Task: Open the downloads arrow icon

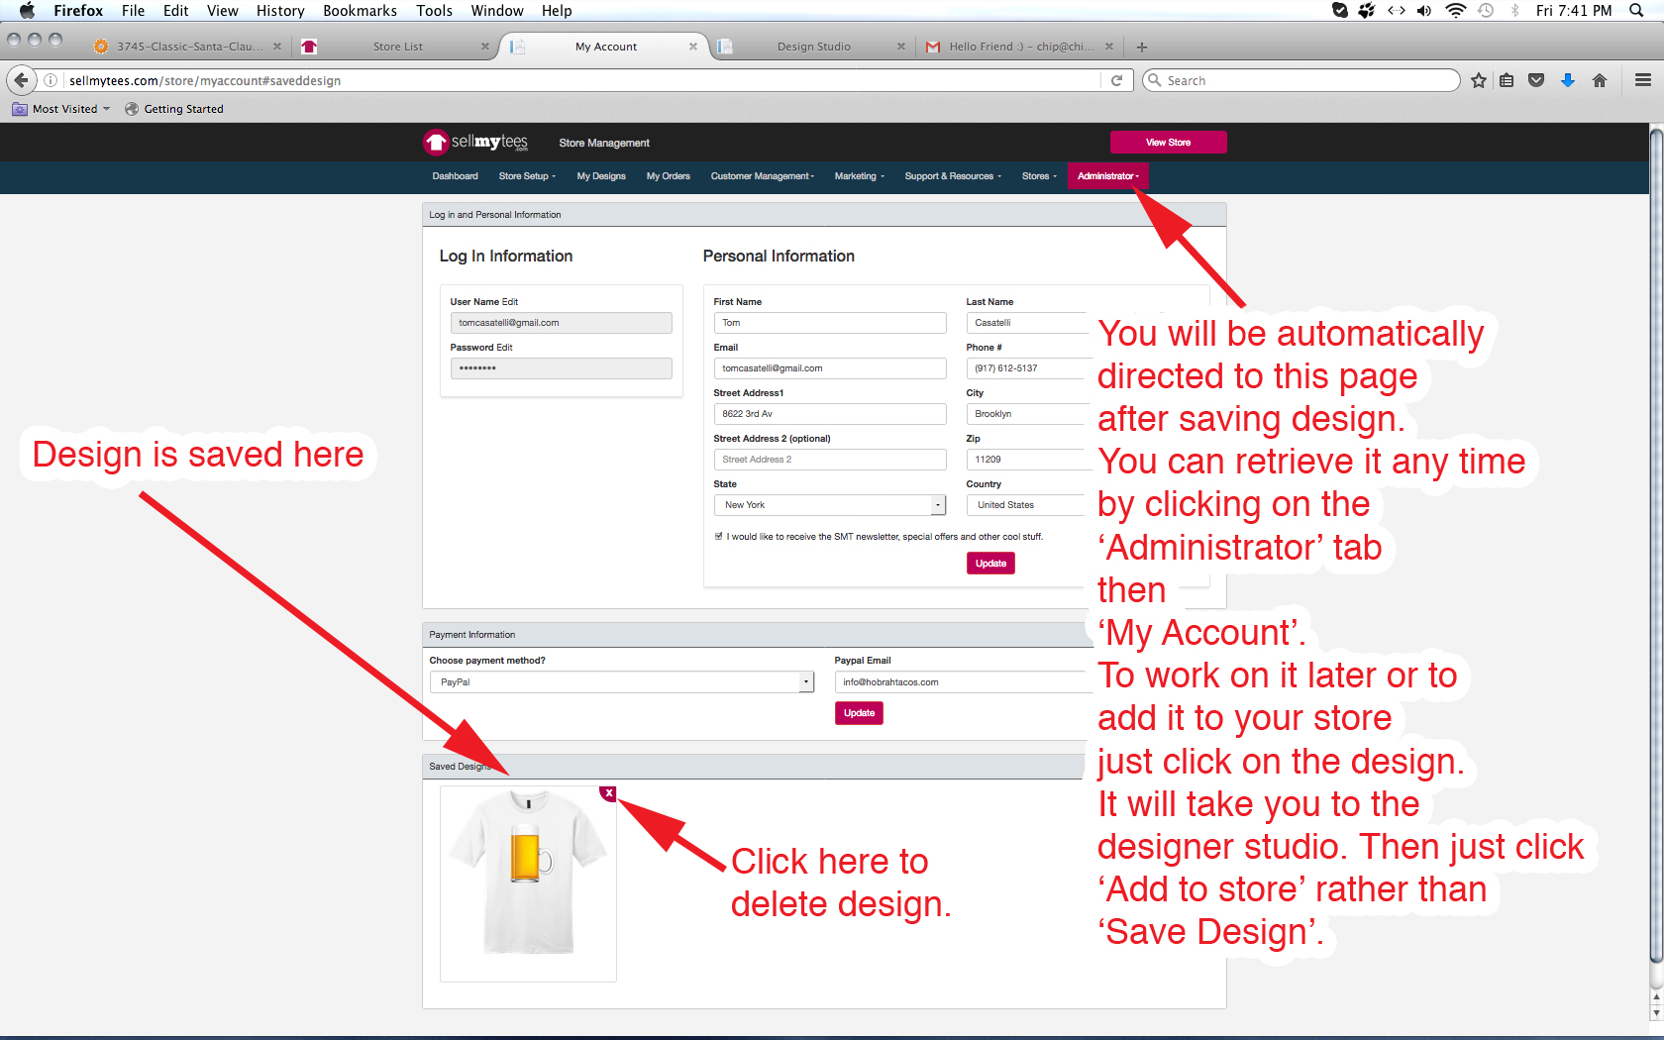Action: (x=1568, y=80)
